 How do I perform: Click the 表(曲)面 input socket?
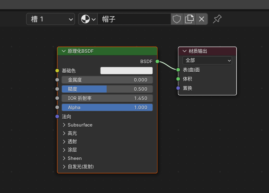tap(178, 70)
